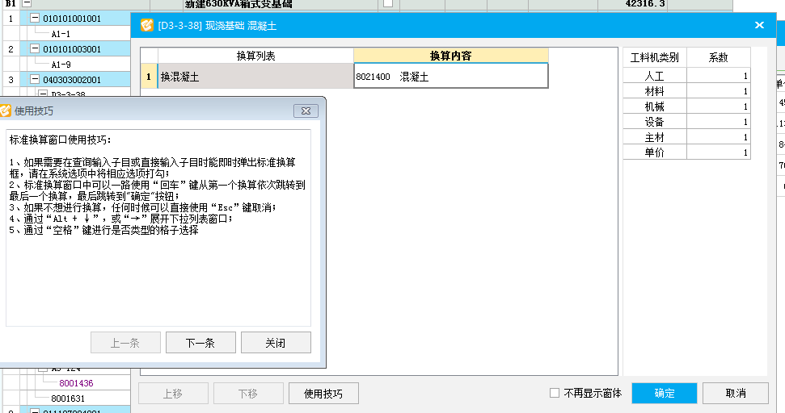The height and width of the screenshot is (413, 785).
Task: Show next tip with 下一条
Action: 200,343
